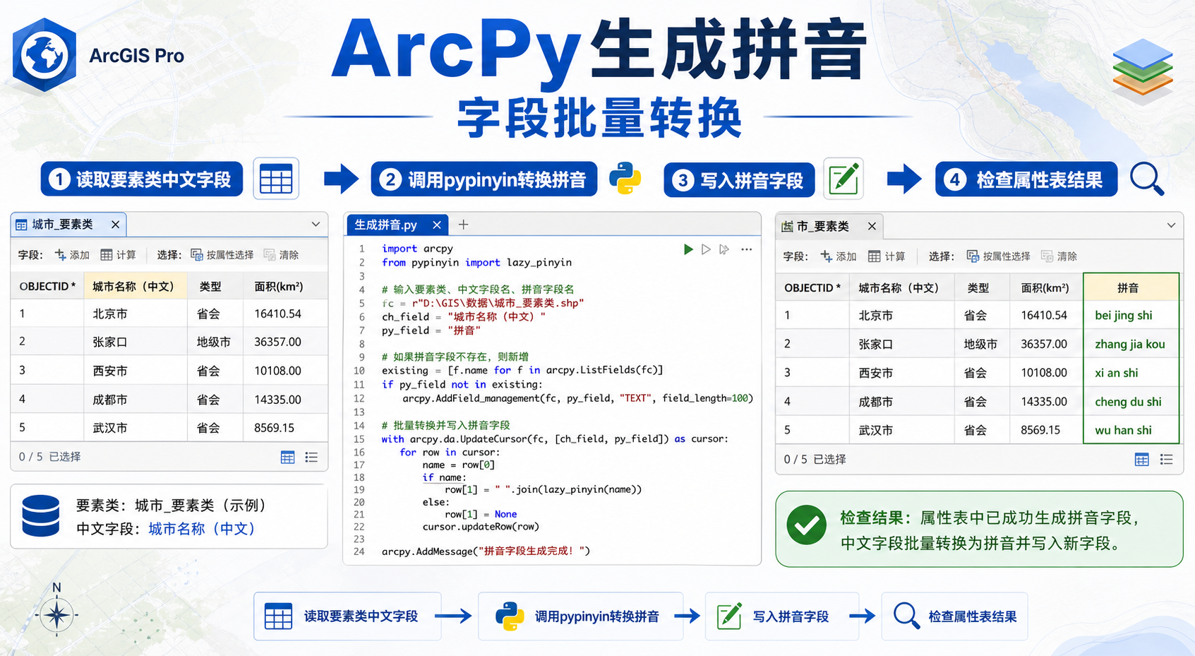Click the cell 'bei jing shi'

1131,316
